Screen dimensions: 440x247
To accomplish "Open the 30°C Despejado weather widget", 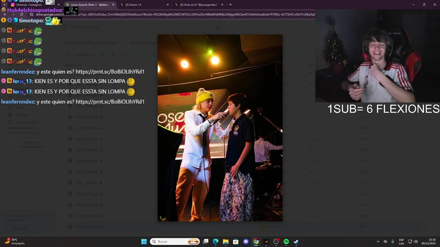I will [14, 242].
